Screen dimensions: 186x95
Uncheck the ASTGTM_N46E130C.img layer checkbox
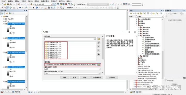(x=6, y=24)
